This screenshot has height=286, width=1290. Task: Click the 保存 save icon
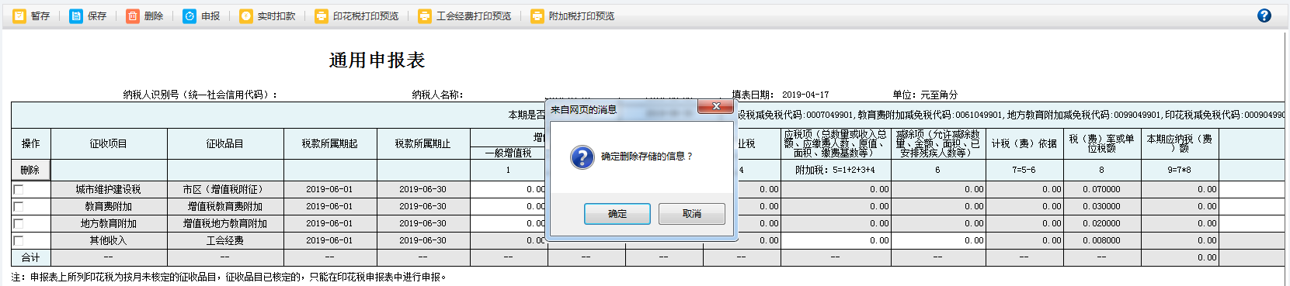[76, 16]
